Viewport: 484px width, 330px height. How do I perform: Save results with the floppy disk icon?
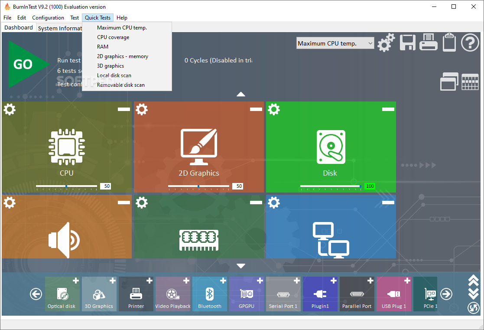pyautogui.click(x=407, y=42)
